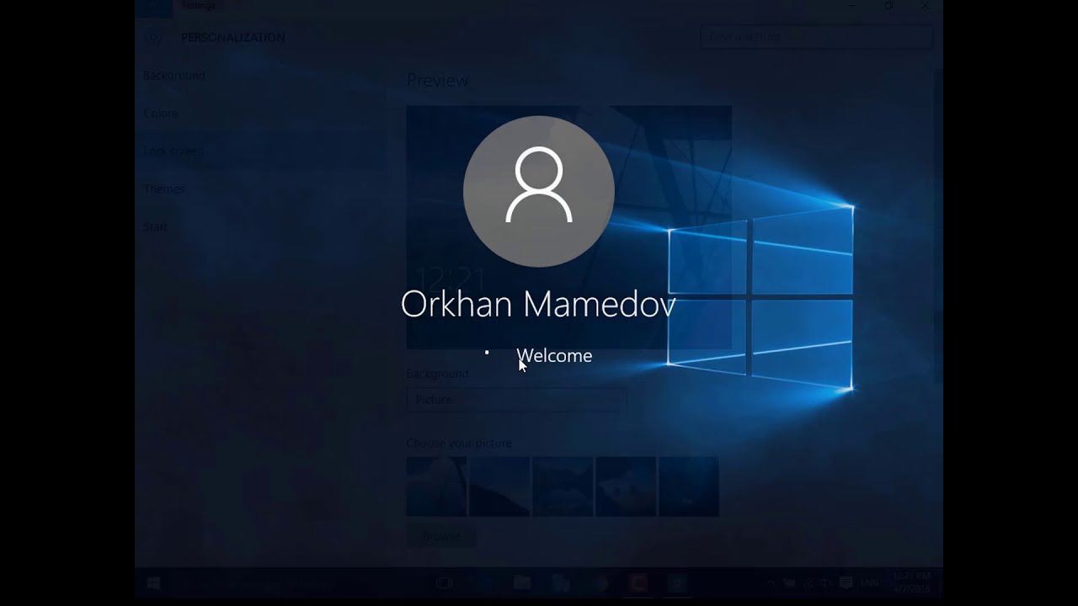
Task: Click the Orkhan Mamedov user name
Action: [x=538, y=304]
